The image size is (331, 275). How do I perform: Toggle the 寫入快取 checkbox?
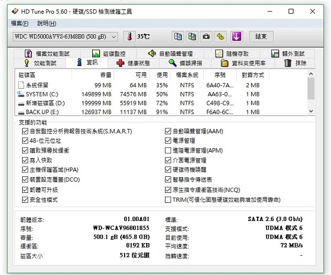pyautogui.click(x=25, y=160)
